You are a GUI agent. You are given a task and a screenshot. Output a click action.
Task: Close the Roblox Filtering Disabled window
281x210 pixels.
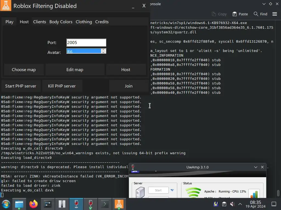tap(144, 6)
